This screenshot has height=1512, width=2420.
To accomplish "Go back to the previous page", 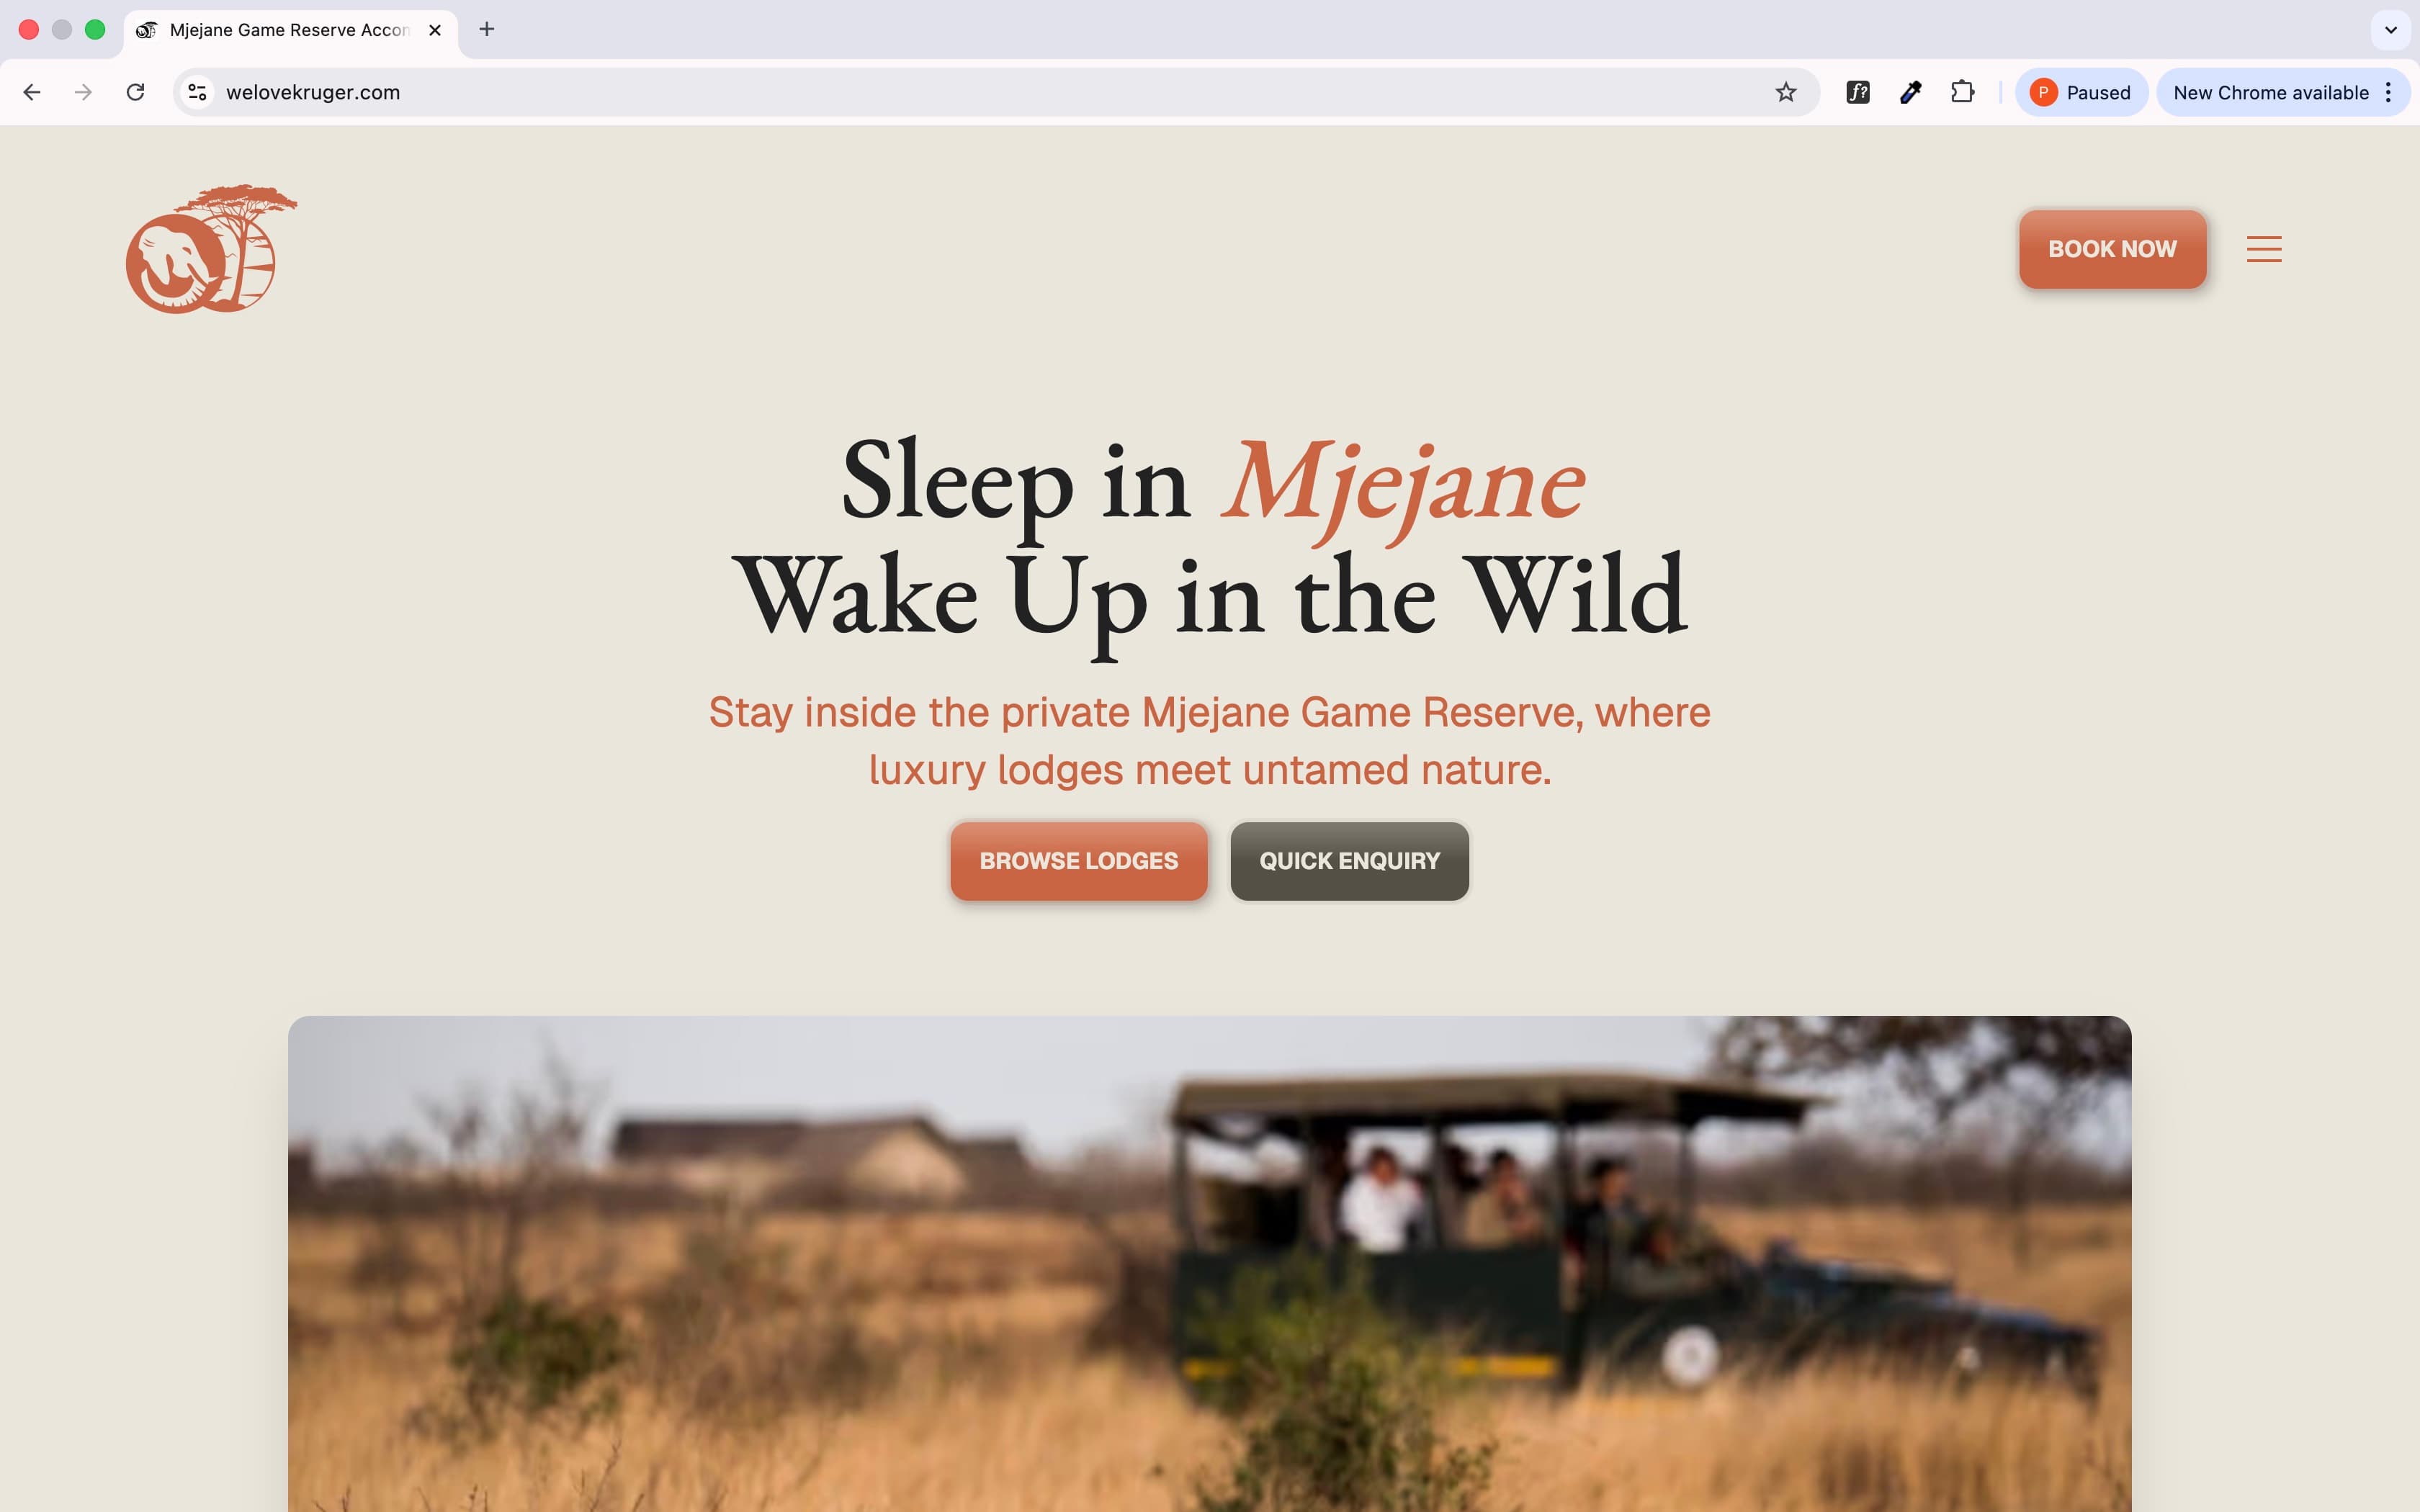I will click(x=32, y=92).
